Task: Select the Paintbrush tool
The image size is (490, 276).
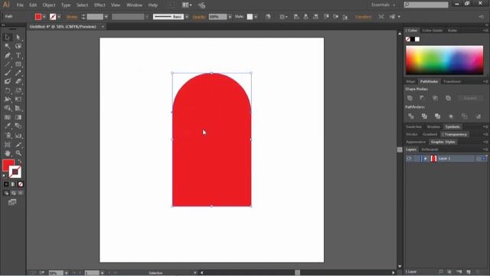Action: pos(8,73)
